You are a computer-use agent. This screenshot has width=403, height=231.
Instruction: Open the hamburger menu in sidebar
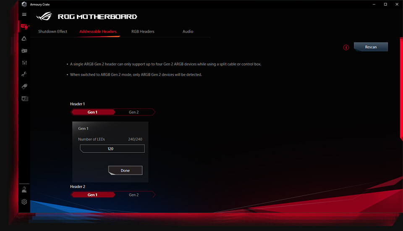tap(24, 14)
